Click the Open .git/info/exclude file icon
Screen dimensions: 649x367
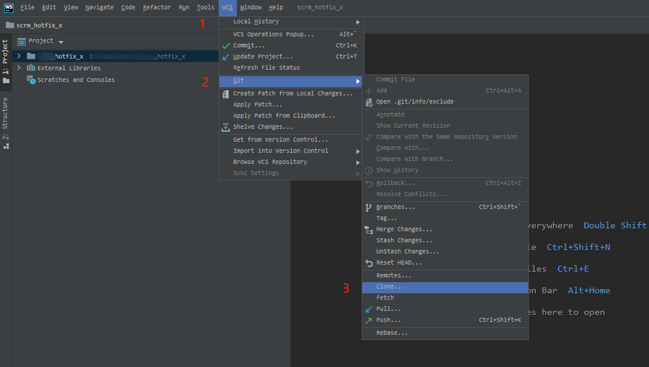pyautogui.click(x=369, y=102)
